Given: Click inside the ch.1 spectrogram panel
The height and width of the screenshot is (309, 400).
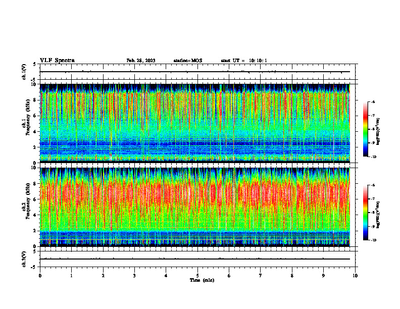Looking at the screenshot, I should [195, 123].
